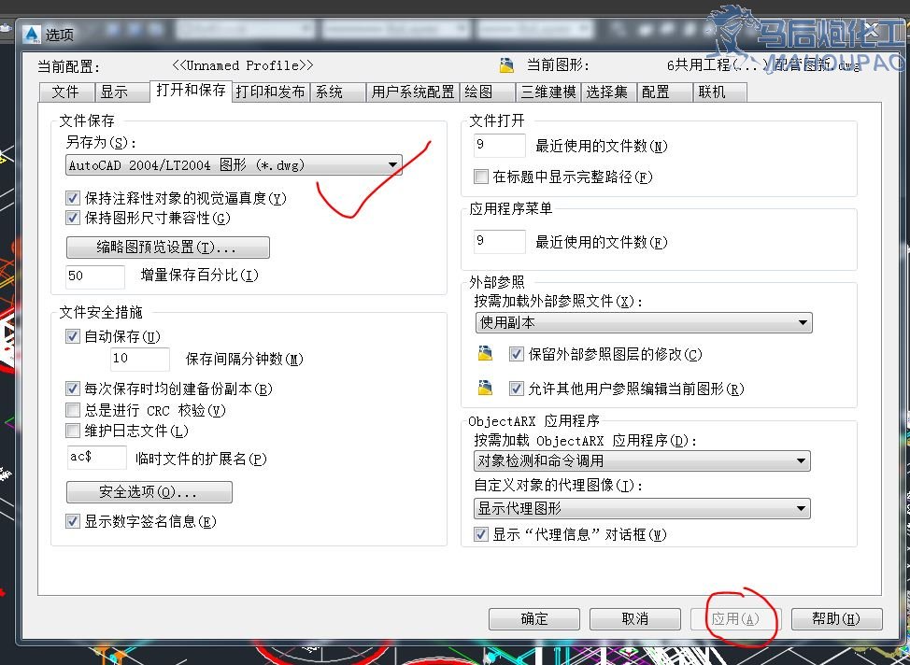Open the 另存为 file format dropdown
The height and width of the screenshot is (665, 910).
pyautogui.click(x=234, y=165)
